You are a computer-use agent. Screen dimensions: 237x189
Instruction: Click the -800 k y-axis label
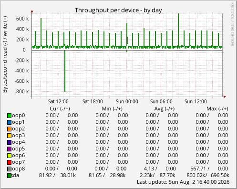22,91
